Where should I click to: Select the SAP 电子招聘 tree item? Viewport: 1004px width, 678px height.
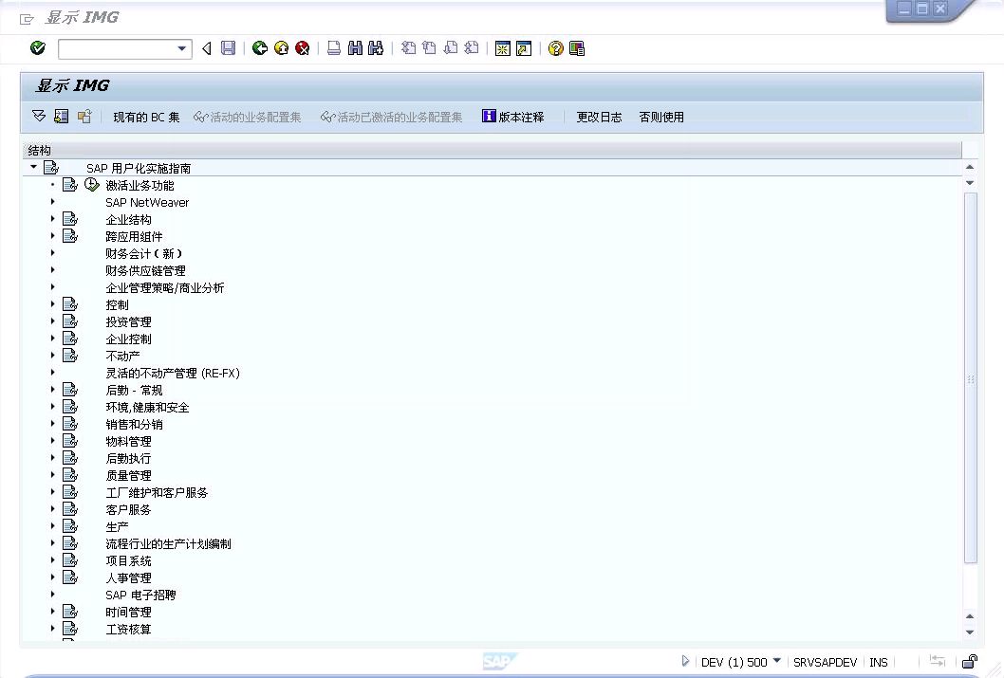pyautogui.click(x=140, y=595)
